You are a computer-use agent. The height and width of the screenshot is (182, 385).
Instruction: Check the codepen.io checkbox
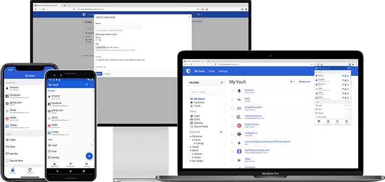pyautogui.click(x=232, y=134)
